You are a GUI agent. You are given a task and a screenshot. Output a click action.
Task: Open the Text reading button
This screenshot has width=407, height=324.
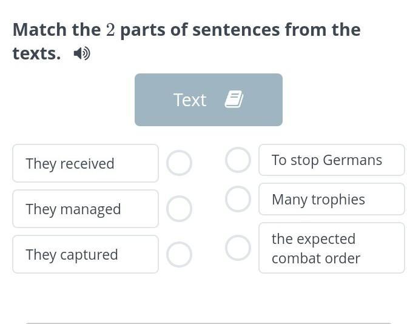(208, 100)
